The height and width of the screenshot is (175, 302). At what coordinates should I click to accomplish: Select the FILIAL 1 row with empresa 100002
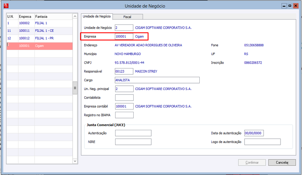[40, 23]
